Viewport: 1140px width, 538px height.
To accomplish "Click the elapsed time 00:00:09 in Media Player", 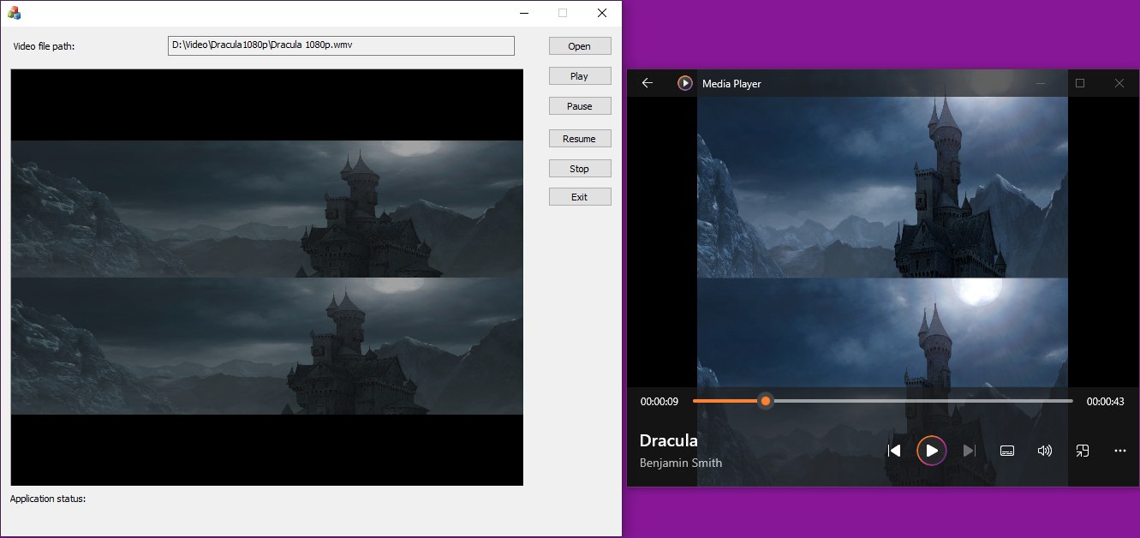I will click(x=660, y=402).
